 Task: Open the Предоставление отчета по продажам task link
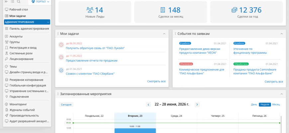pyautogui.click(x=91, y=61)
